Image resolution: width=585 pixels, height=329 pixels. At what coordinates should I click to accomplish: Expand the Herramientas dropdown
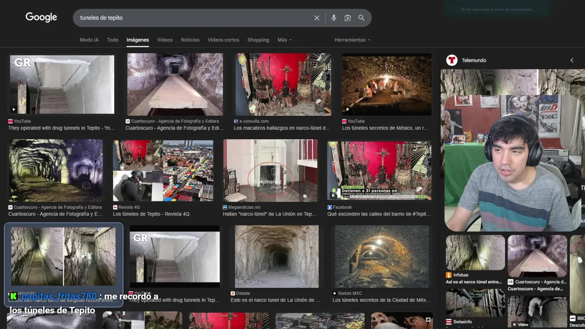(352, 40)
